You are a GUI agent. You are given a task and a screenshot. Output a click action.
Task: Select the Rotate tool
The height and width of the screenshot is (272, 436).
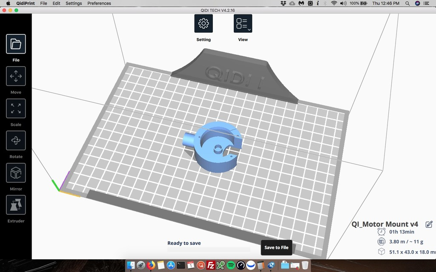pyautogui.click(x=16, y=140)
